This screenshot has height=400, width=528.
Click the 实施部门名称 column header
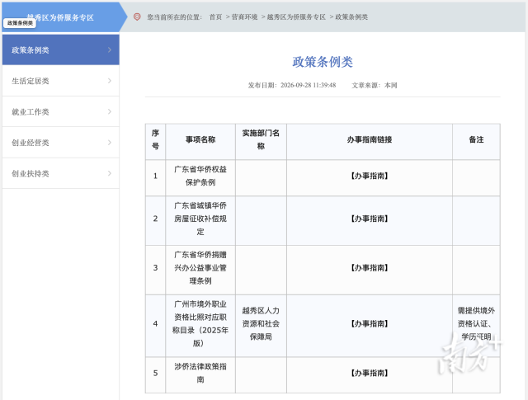(x=261, y=139)
